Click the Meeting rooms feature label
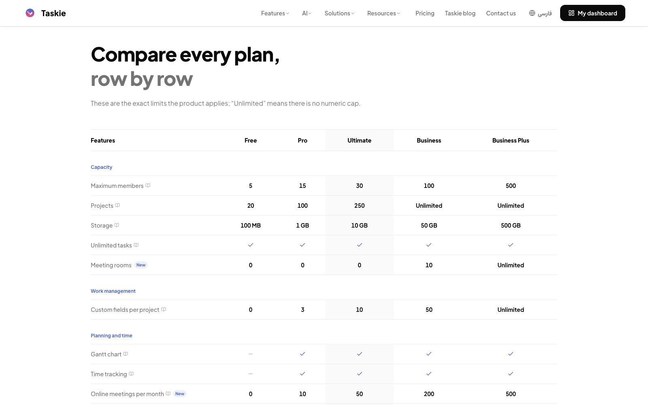The image size is (648, 405). (x=111, y=265)
